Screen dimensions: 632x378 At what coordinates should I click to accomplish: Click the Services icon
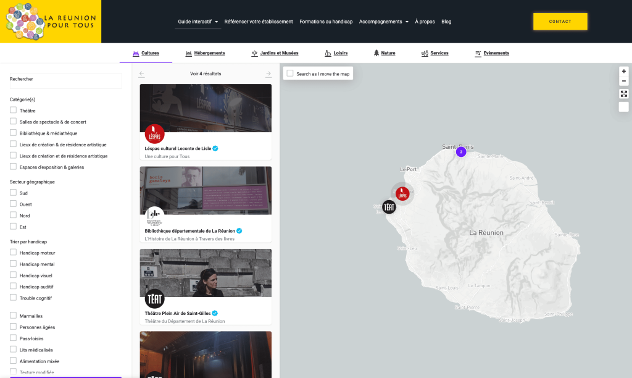425,53
